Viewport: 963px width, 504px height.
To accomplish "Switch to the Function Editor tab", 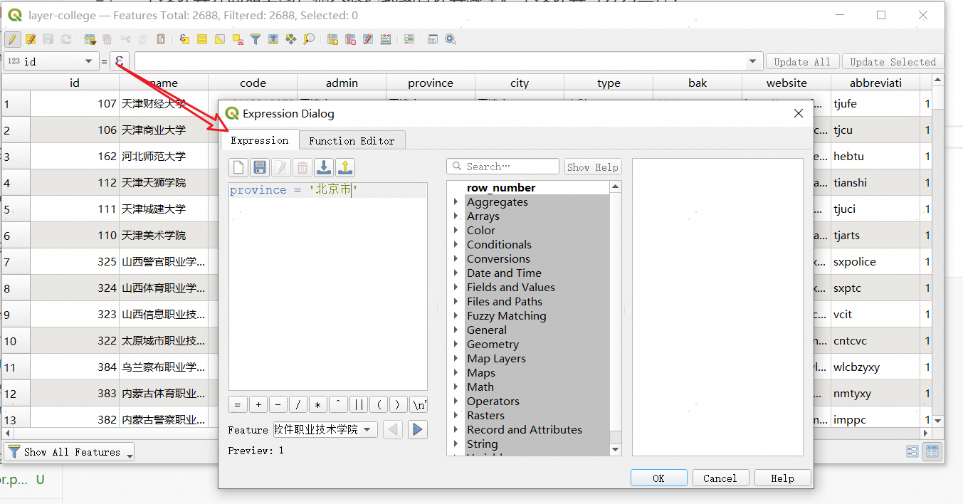I will 352,141.
